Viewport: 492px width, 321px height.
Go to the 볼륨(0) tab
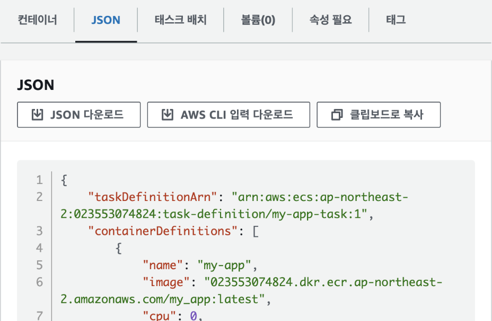click(x=258, y=20)
